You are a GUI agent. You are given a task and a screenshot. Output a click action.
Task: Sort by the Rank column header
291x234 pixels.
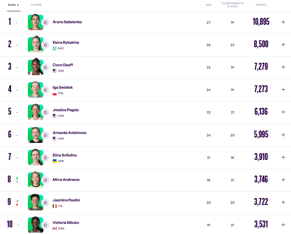[x=13, y=5]
